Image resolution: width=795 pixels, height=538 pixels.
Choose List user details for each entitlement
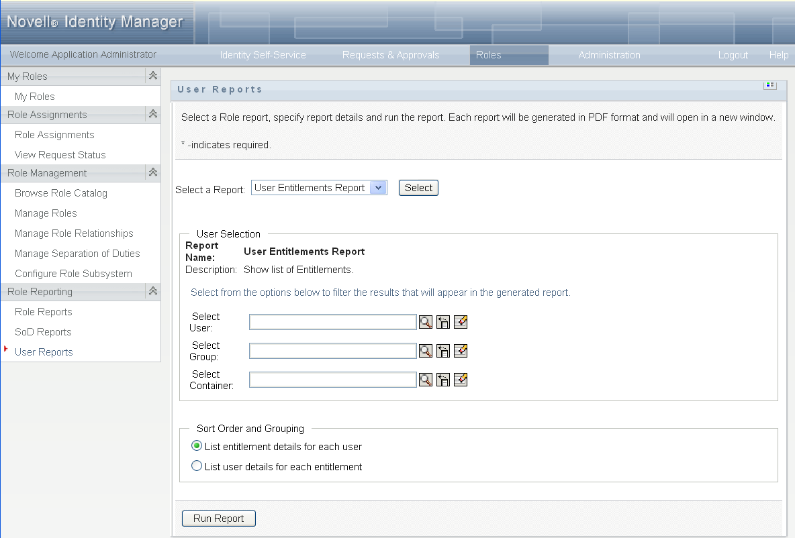[197, 466]
